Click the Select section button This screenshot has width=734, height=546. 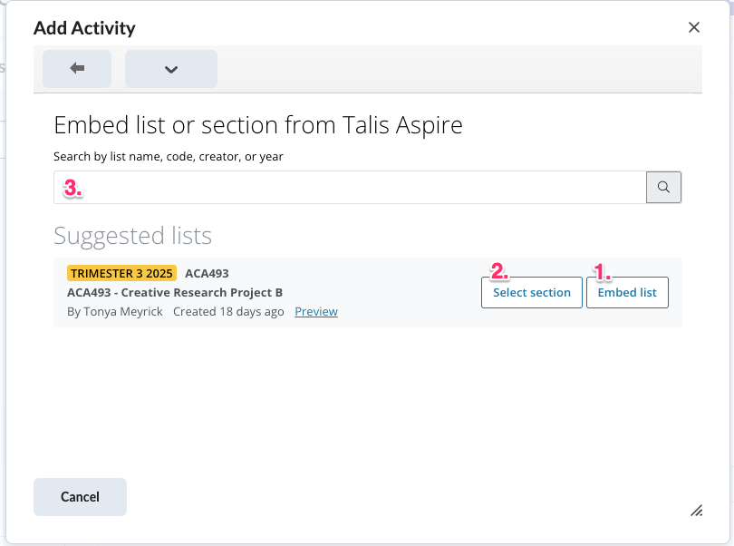point(531,292)
